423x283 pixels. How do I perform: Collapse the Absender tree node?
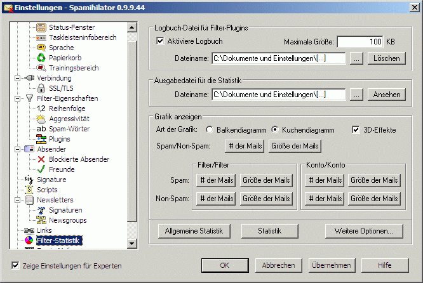[17, 149]
